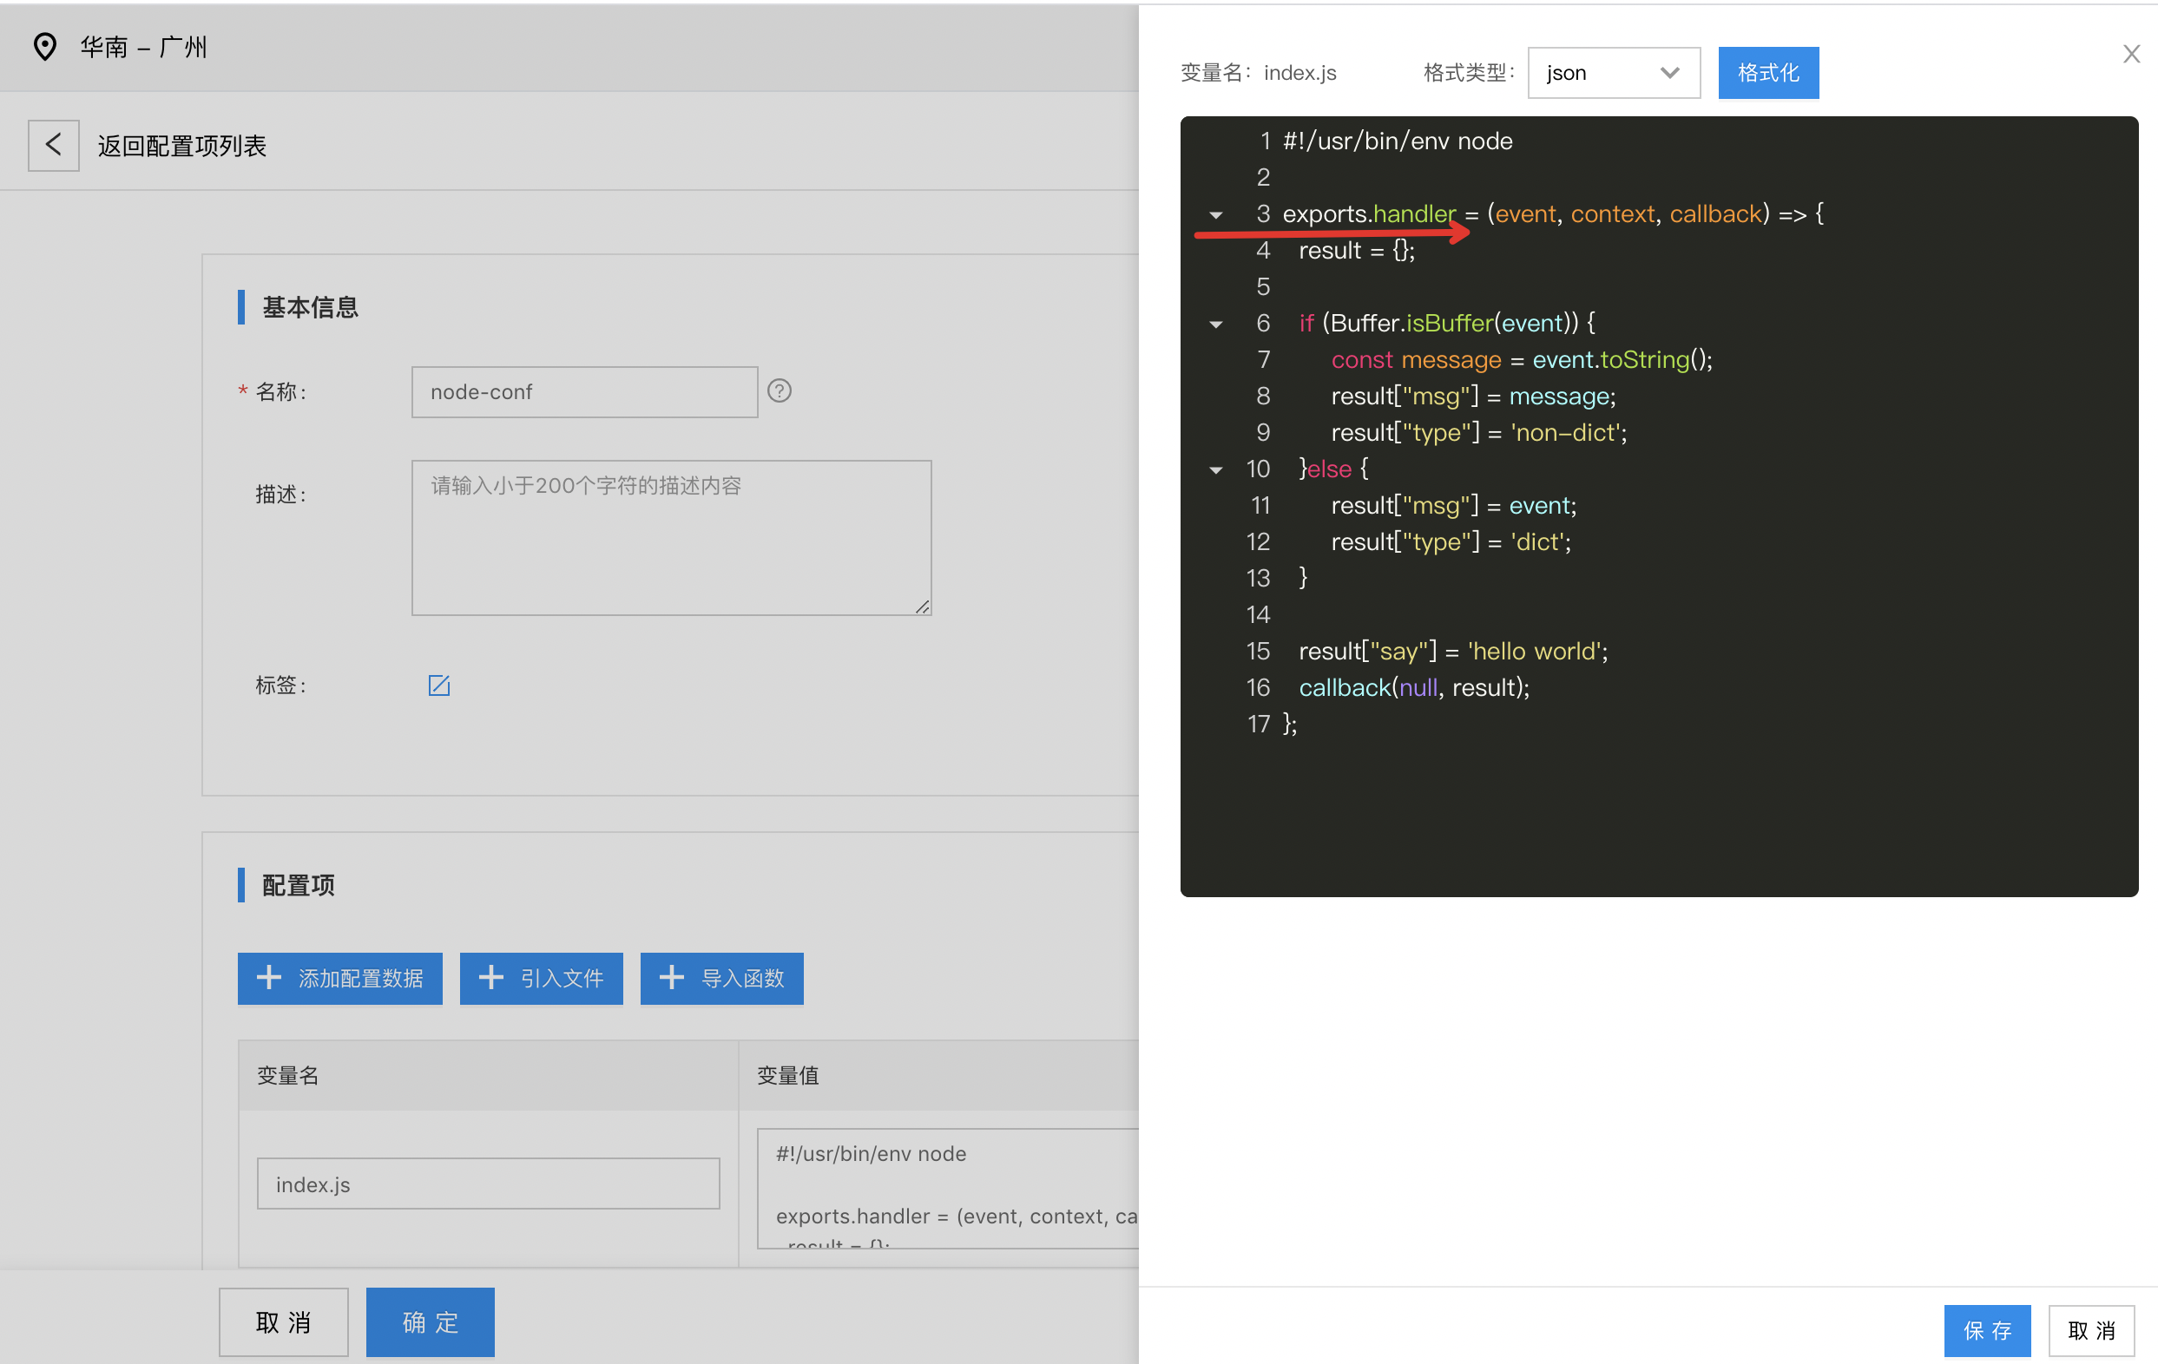Viewport: 2158px width, 1364px height.
Task: Click line number 17 in the code gutter
Action: [x=1258, y=725]
